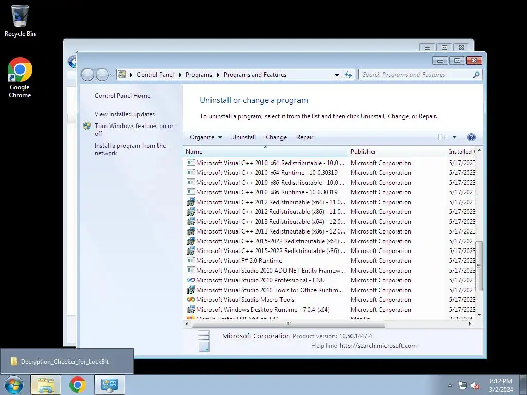Click Windows Desktop Runtime 7.0.4 installer icon
This screenshot has height=395, width=527.
click(x=190, y=309)
